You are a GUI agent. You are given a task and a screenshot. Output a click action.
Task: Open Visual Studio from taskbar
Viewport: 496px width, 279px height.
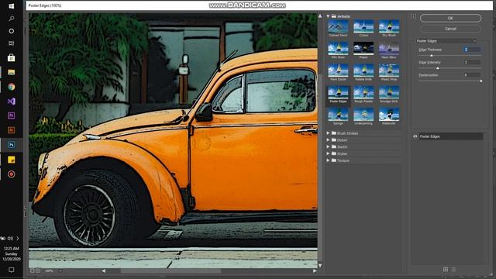12,102
